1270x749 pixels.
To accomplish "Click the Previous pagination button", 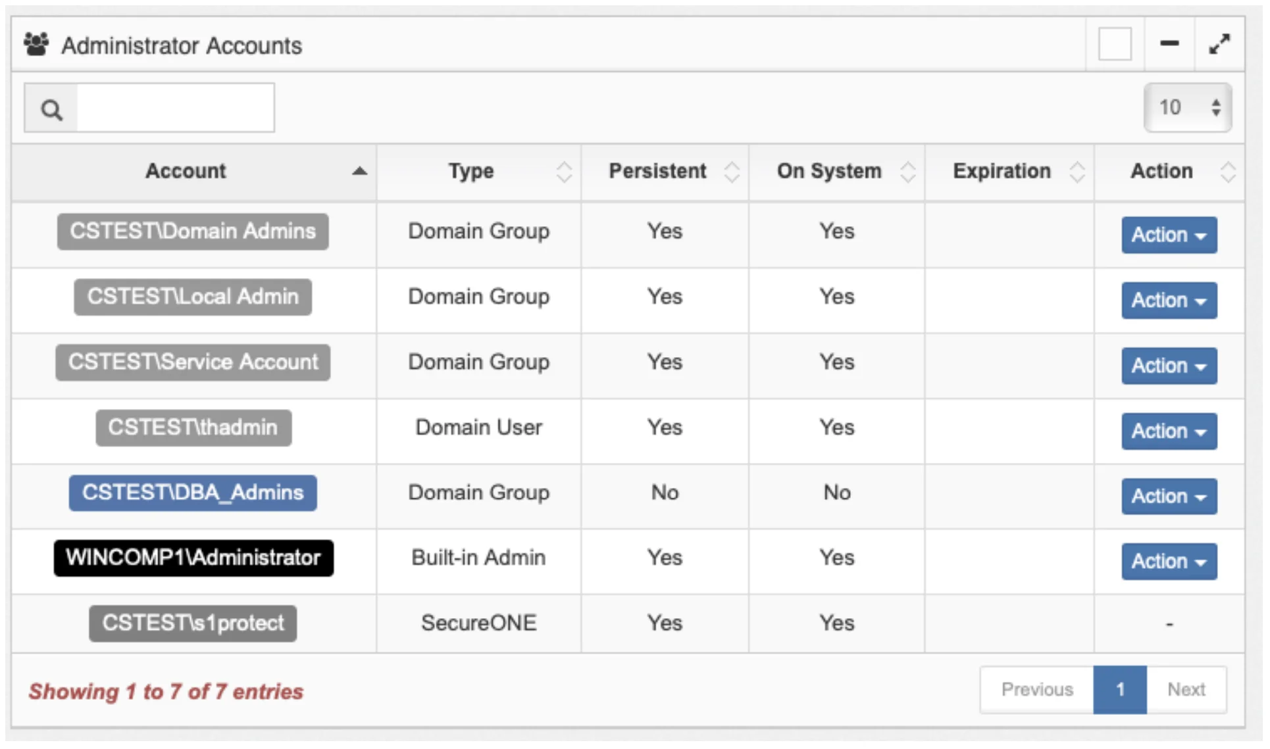I will point(1036,689).
